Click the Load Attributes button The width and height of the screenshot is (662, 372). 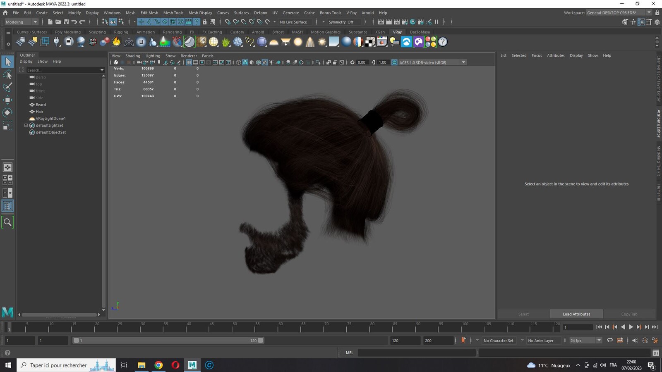pyautogui.click(x=576, y=314)
